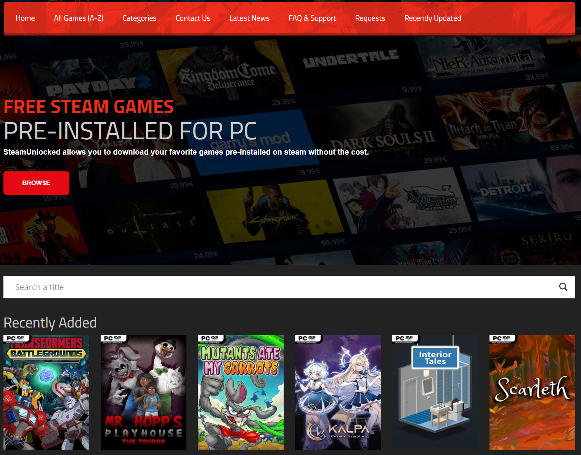This screenshot has width=581, height=455.
Task: Click the red BROWSE button
Action: point(36,183)
